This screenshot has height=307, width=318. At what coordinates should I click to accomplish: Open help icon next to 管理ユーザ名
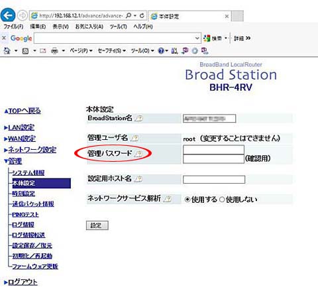tap(134, 139)
